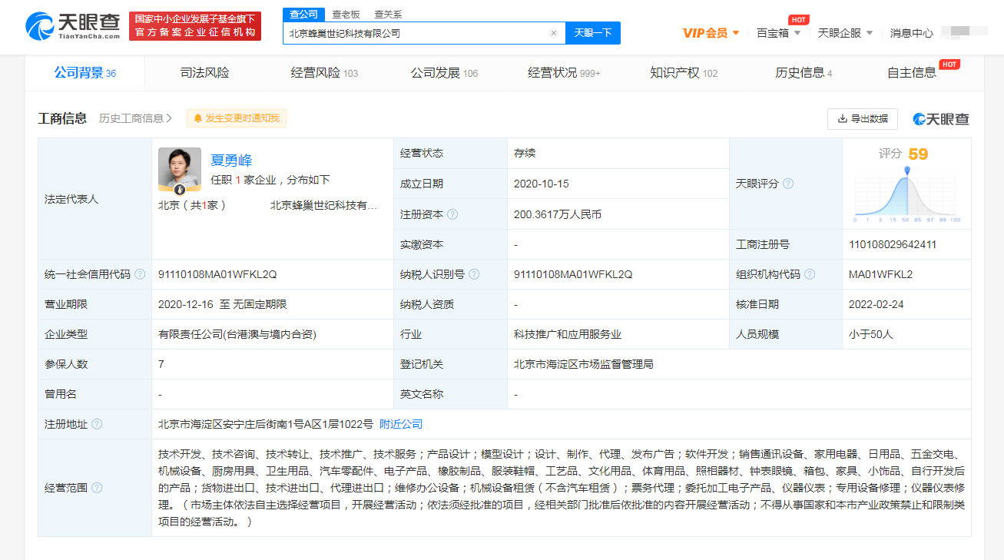Open help icon next to 注册地址

coord(97,424)
